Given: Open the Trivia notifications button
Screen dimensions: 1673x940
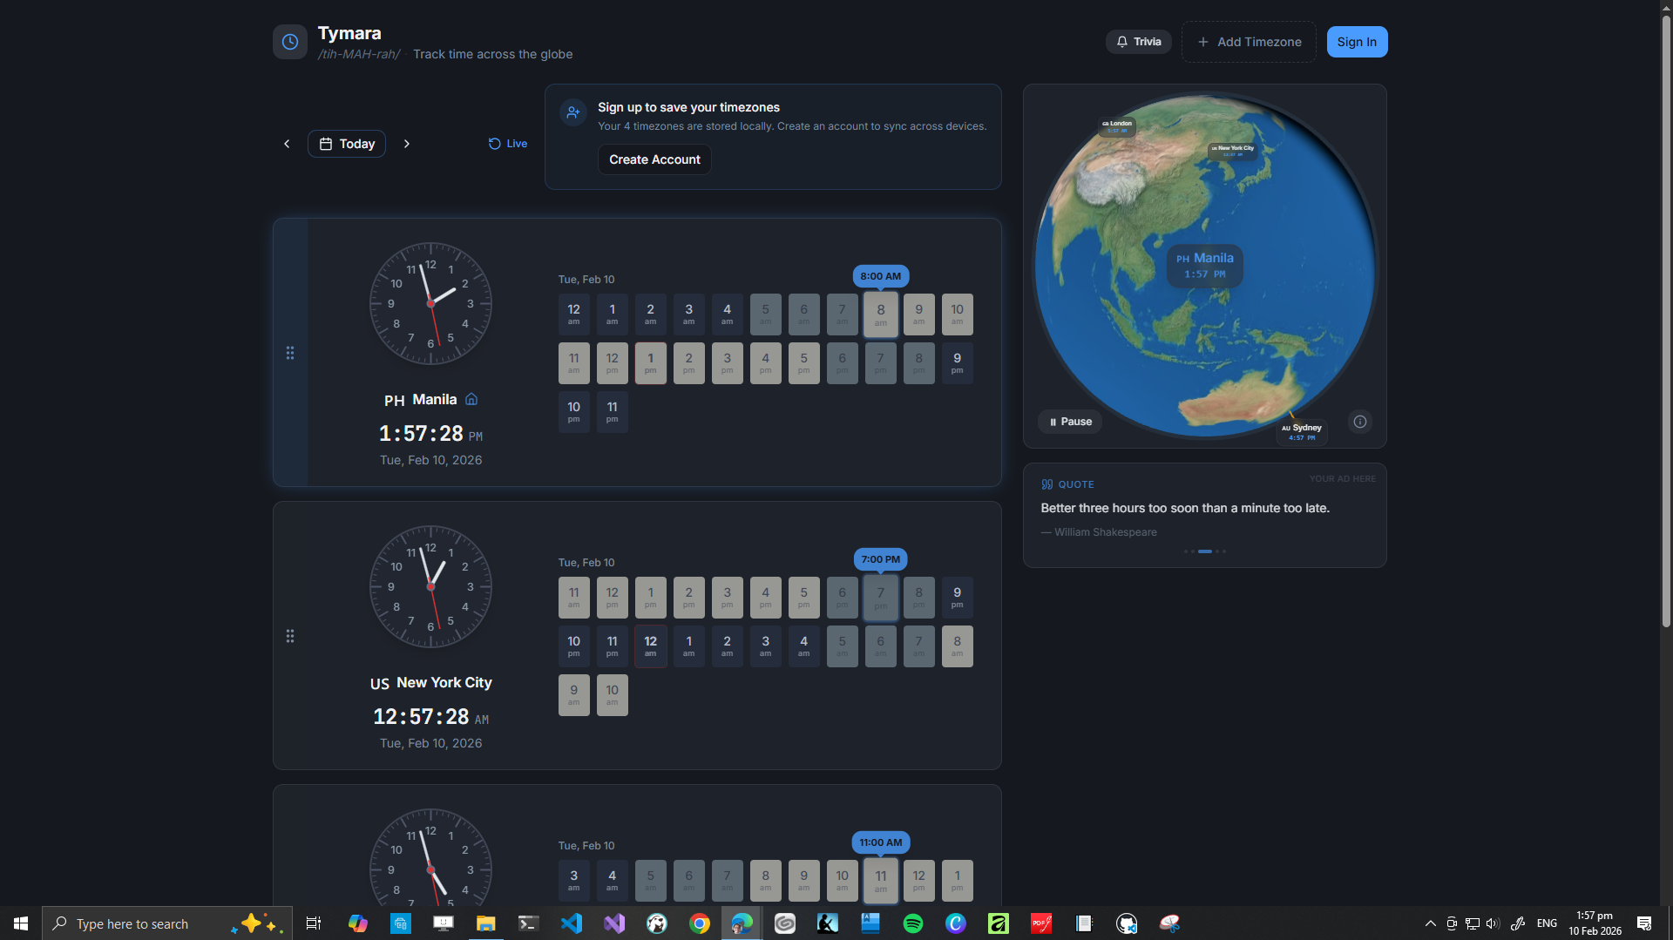Looking at the screenshot, I should (x=1138, y=42).
